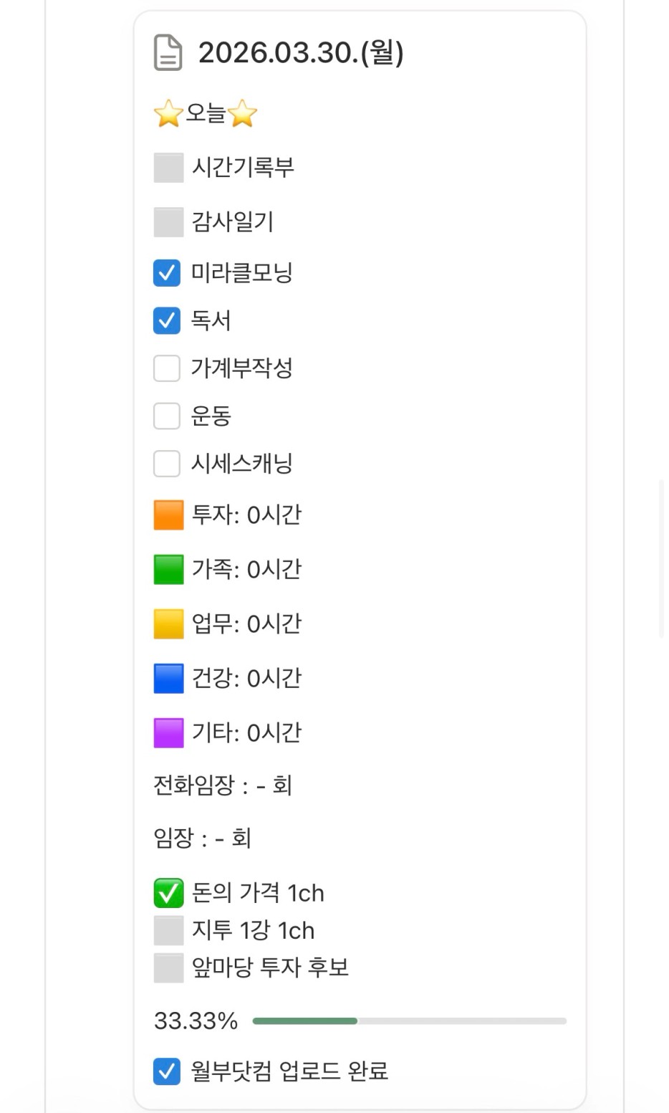Click the gray square next to 시간기록부
Viewport: 669px width, 1113px height.
coord(168,168)
